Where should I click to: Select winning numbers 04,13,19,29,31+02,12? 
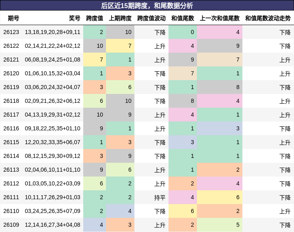pos(52,115)
